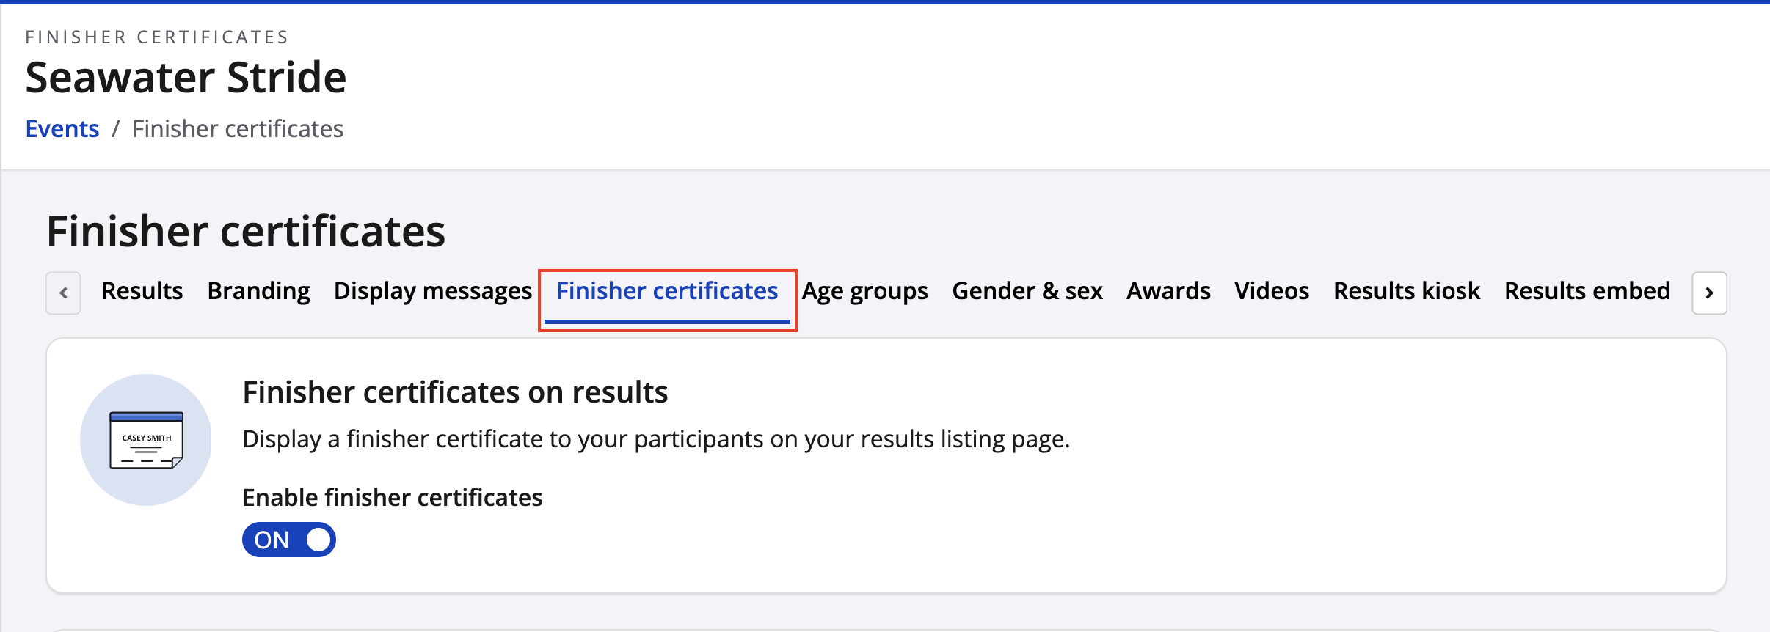
Task: Switch to the Branding tab
Action: (259, 291)
